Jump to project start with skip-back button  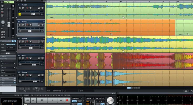click(27, 100)
